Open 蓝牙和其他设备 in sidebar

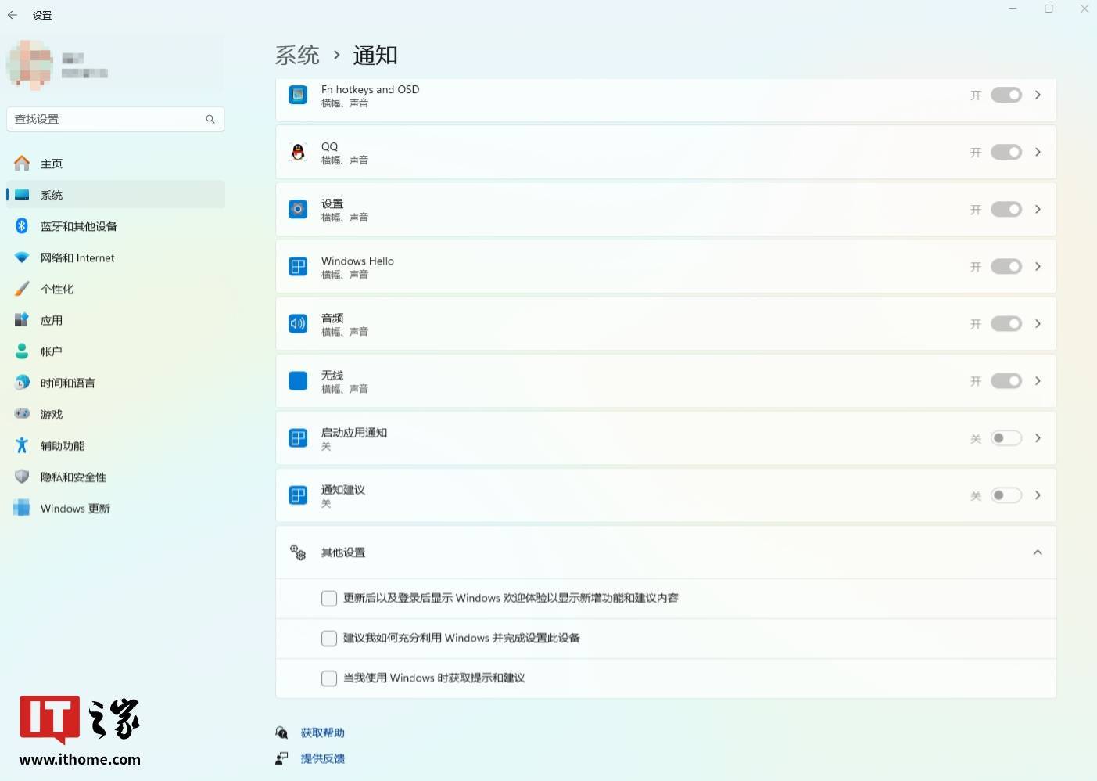coord(78,226)
